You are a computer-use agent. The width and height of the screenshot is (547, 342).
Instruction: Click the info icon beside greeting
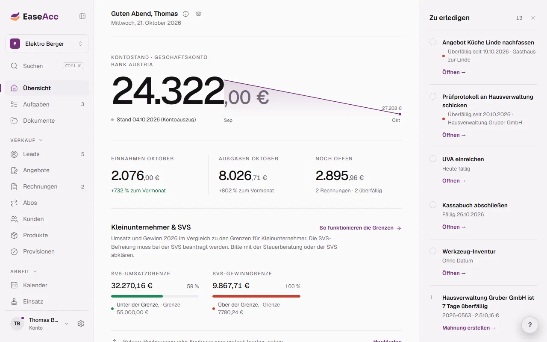point(185,14)
